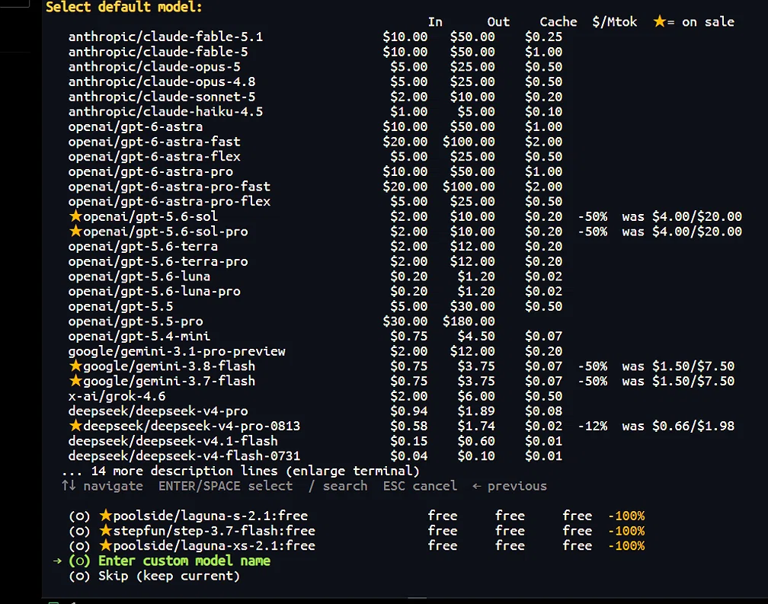Click the Out column header
Viewport: 768px width, 604px height.
click(498, 22)
